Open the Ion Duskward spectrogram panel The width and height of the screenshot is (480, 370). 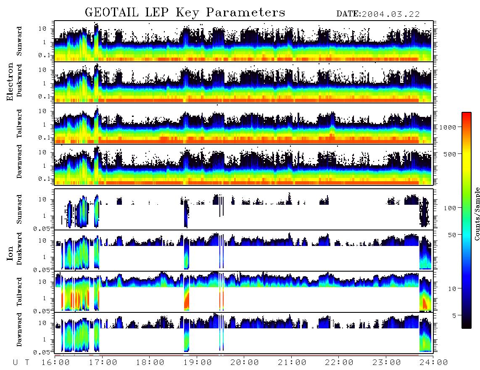(244, 250)
